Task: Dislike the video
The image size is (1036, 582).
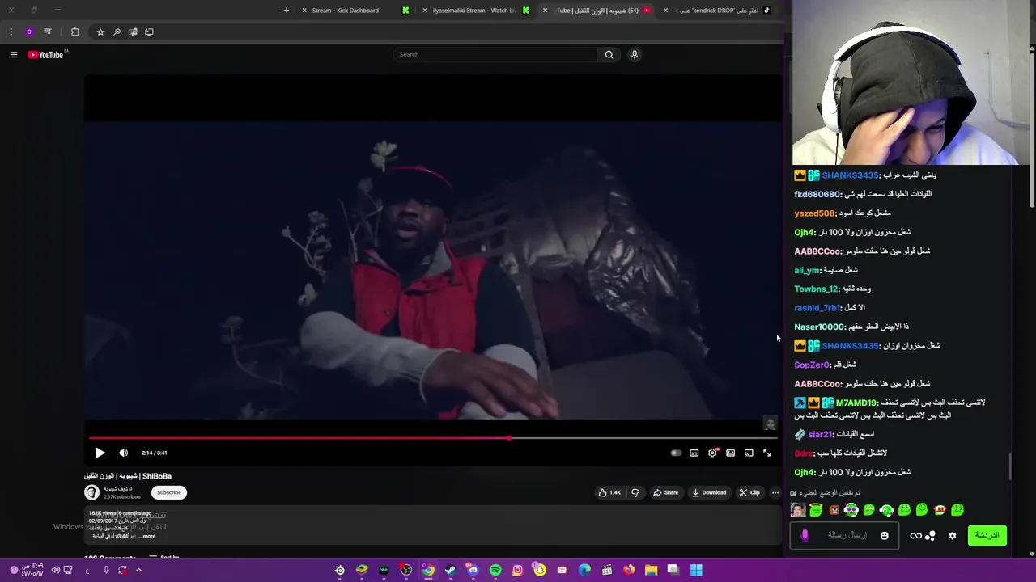Action: coord(635,492)
